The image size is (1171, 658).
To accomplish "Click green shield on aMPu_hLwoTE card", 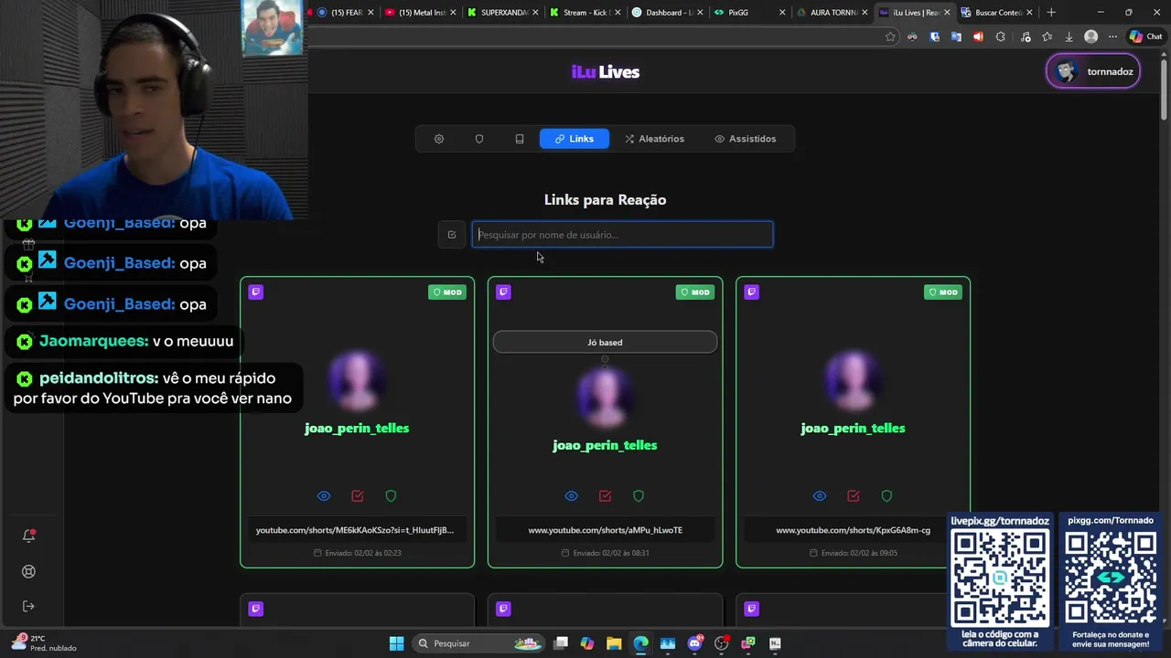I will pyautogui.click(x=639, y=495).
